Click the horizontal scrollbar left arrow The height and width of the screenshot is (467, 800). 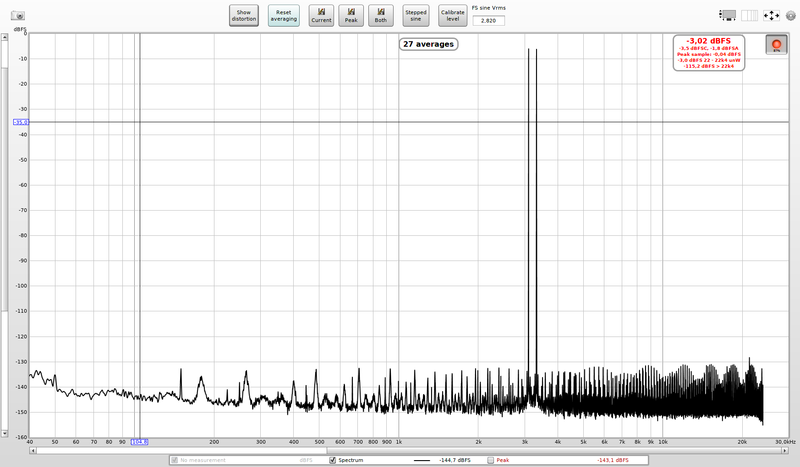coord(33,451)
